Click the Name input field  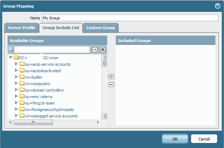130,18
